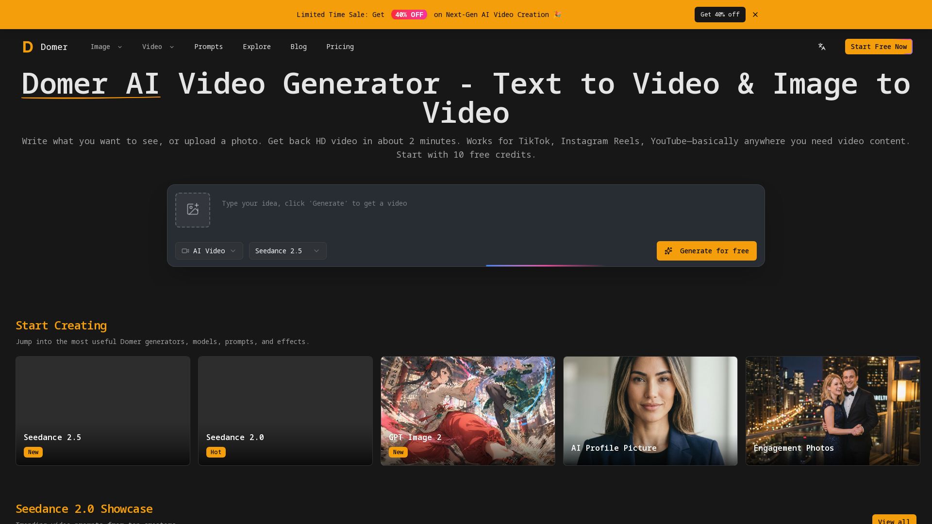Click Start Free Now button
This screenshot has height=524, width=932.
(x=879, y=47)
